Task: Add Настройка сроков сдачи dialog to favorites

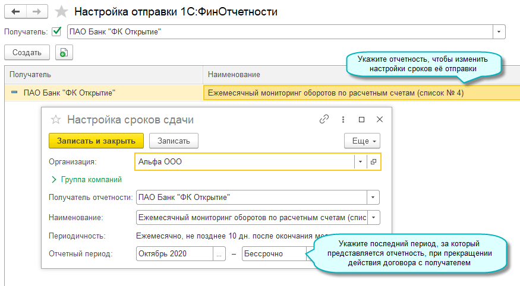Action: point(56,120)
